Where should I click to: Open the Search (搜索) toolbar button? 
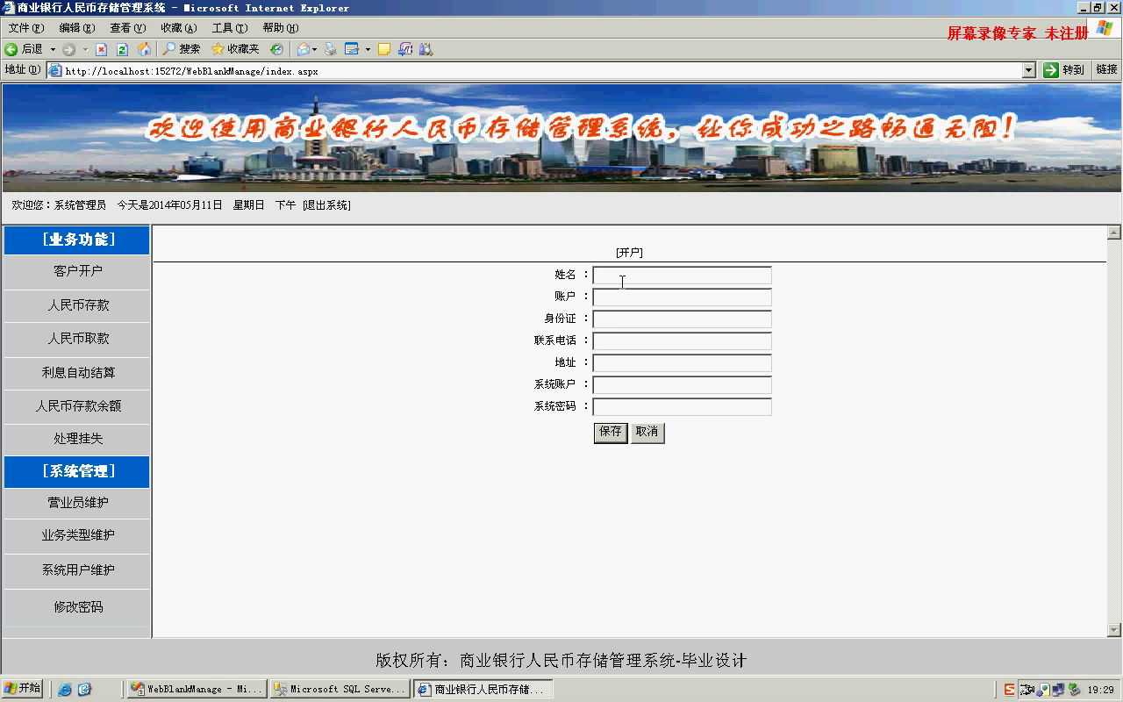point(182,49)
